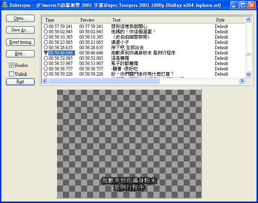Toggle circle marker for 00:57:59.241 row
This screenshot has width=258, height=203.
(46, 26)
